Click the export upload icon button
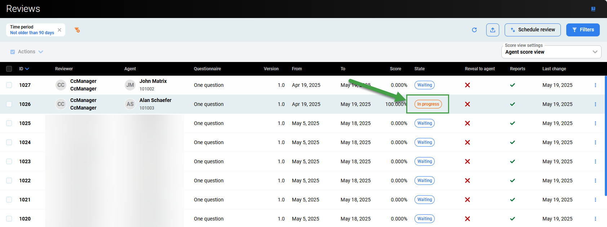This screenshot has height=227, width=607. (492, 30)
